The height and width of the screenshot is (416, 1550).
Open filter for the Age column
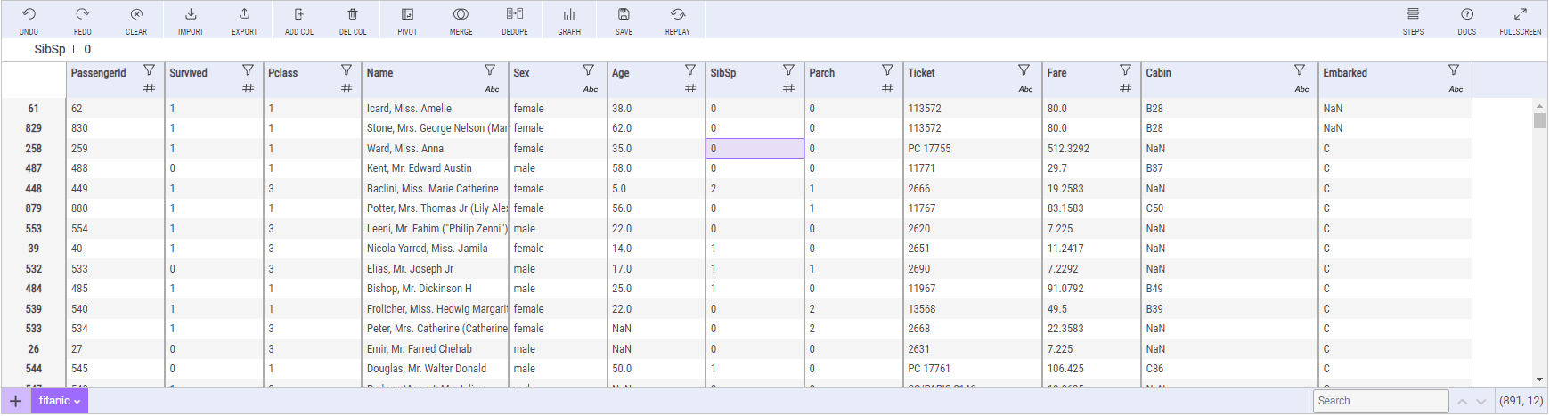(x=689, y=70)
